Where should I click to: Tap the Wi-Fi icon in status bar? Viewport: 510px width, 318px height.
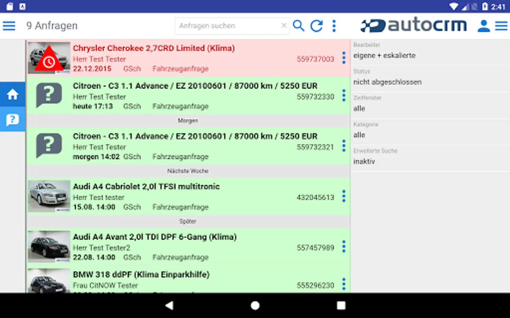(x=453, y=6)
